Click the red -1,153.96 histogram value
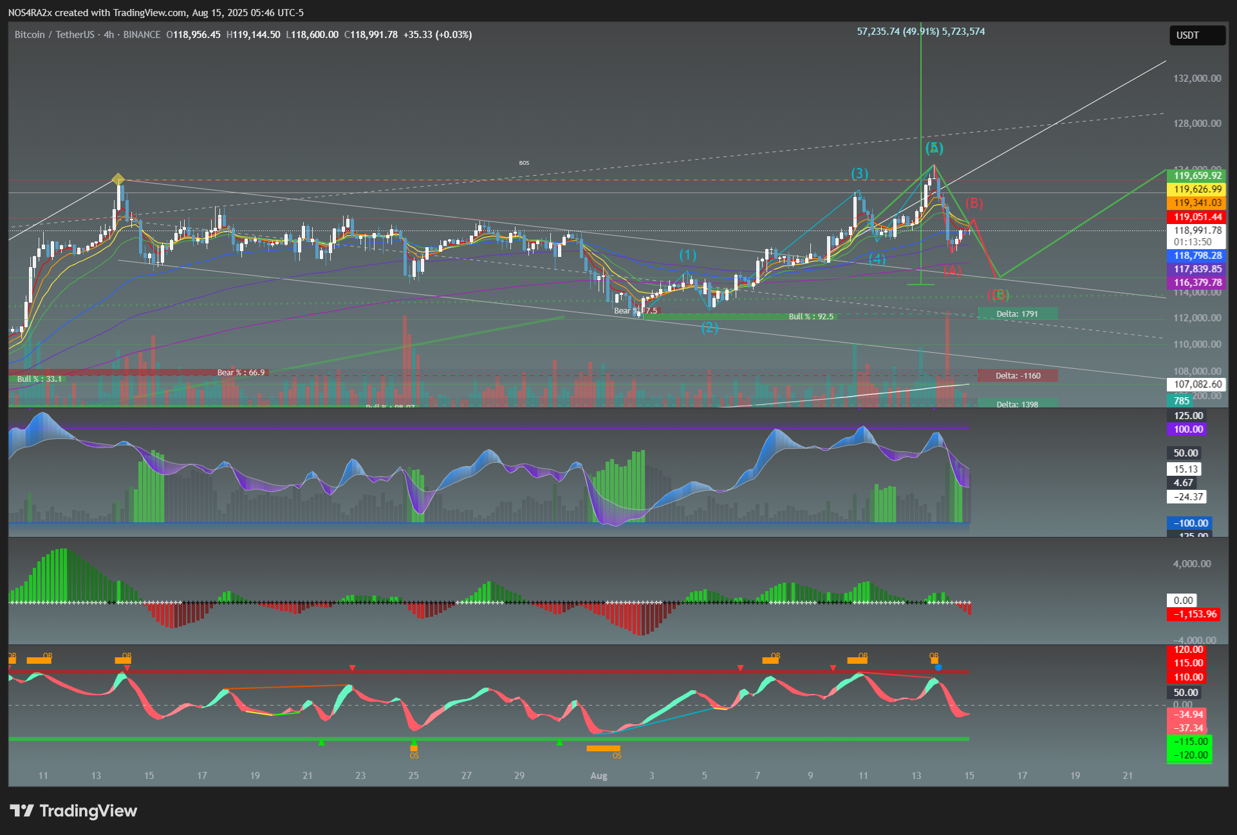Viewport: 1237px width, 835px height. [x=1195, y=614]
